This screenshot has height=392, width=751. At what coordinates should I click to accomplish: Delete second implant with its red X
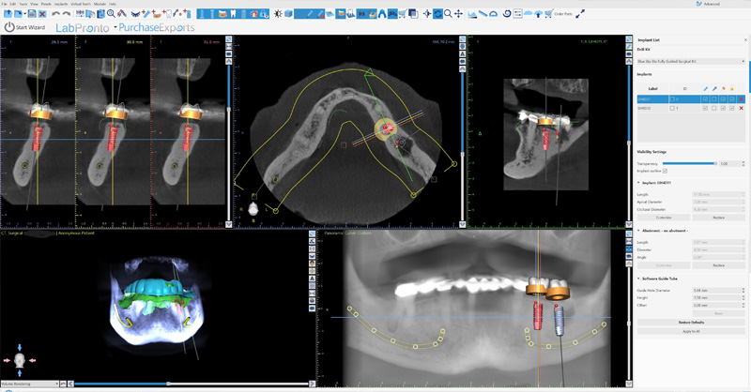pos(741,108)
